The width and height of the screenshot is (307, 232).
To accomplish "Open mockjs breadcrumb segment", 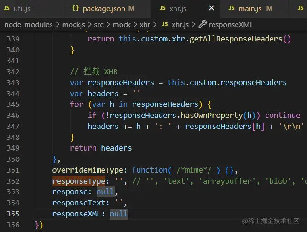I will click(74, 25).
